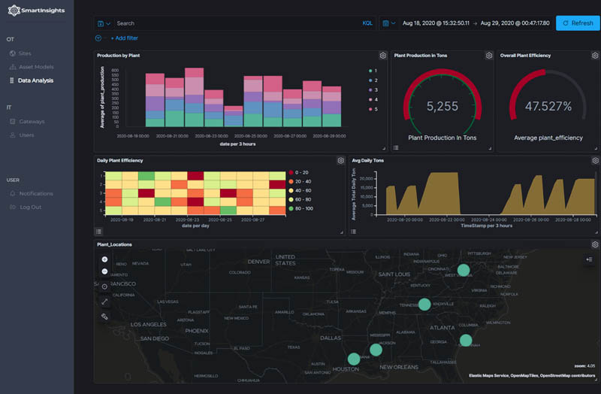Screen dimensions: 601x394
Task: Toggle the 60 - 80 heatmap legend
Action: tap(300, 199)
